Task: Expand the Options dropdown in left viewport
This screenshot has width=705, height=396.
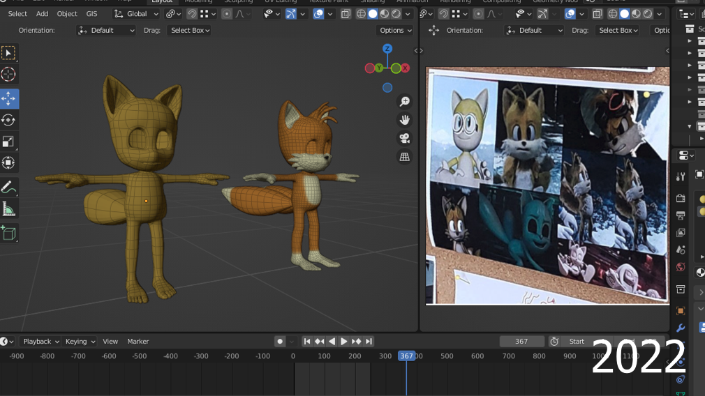Action: (395, 30)
